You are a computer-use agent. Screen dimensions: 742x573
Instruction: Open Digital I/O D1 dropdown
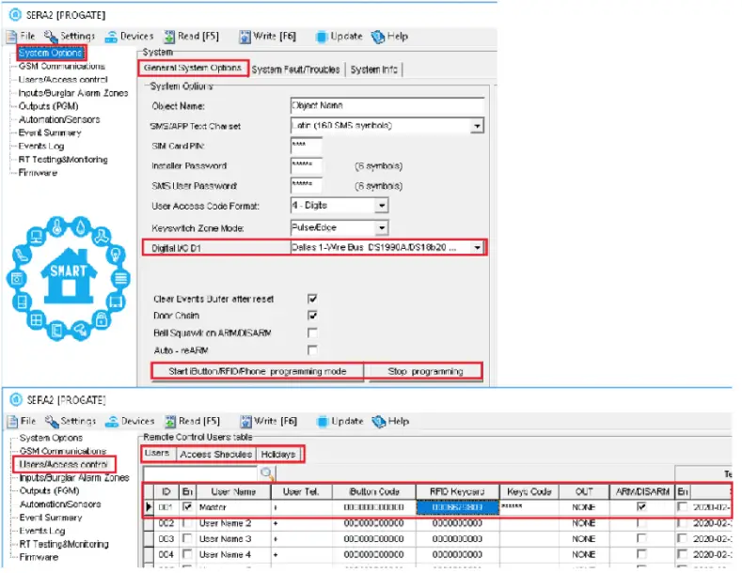[x=477, y=247]
